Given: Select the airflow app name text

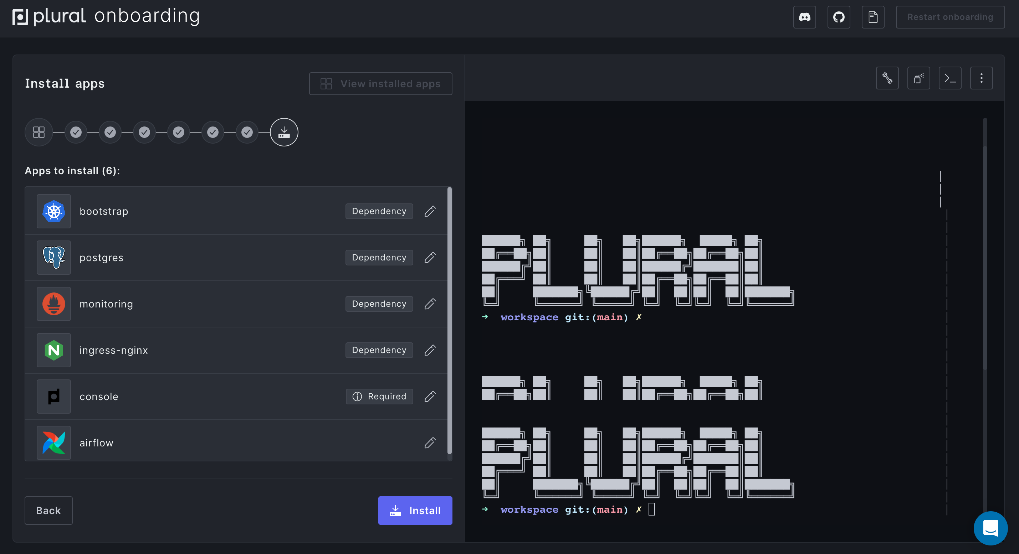Looking at the screenshot, I should pos(97,443).
